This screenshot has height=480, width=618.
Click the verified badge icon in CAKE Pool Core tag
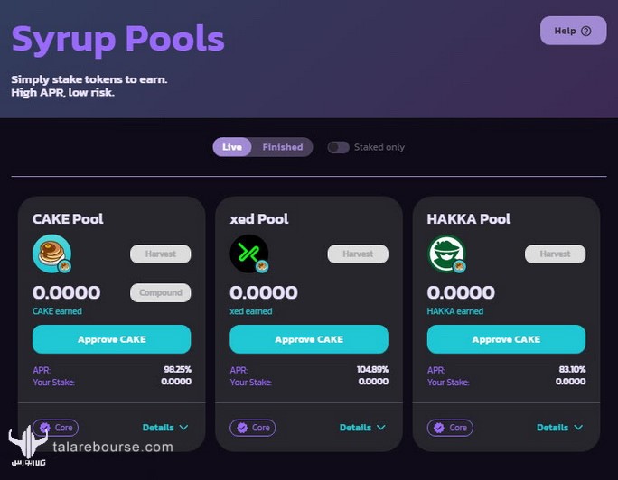click(x=45, y=428)
